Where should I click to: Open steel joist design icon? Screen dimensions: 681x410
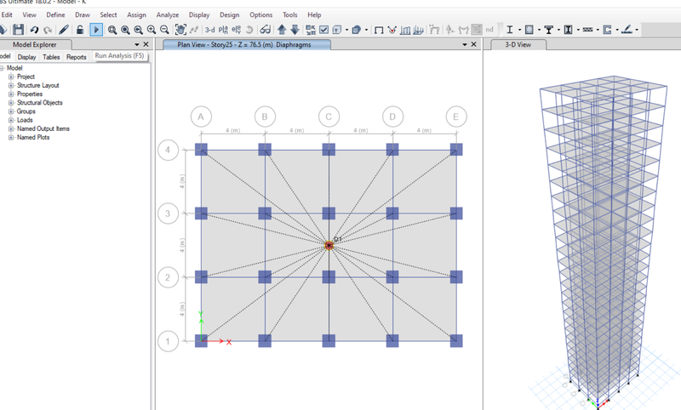pos(587,30)
